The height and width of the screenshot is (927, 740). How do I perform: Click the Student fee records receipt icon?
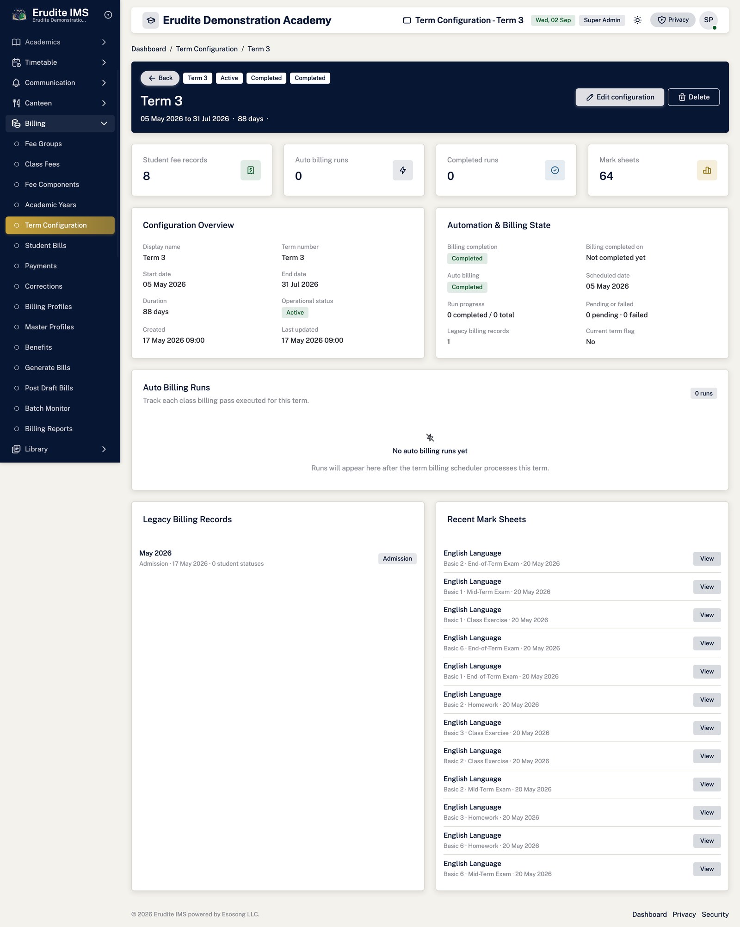tap(251, 170)
